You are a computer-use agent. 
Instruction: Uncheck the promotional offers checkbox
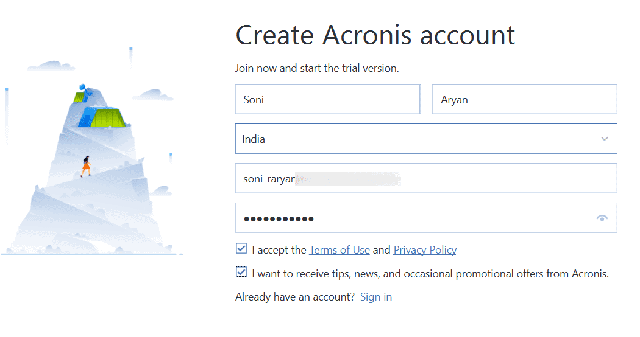coord(241,272)
